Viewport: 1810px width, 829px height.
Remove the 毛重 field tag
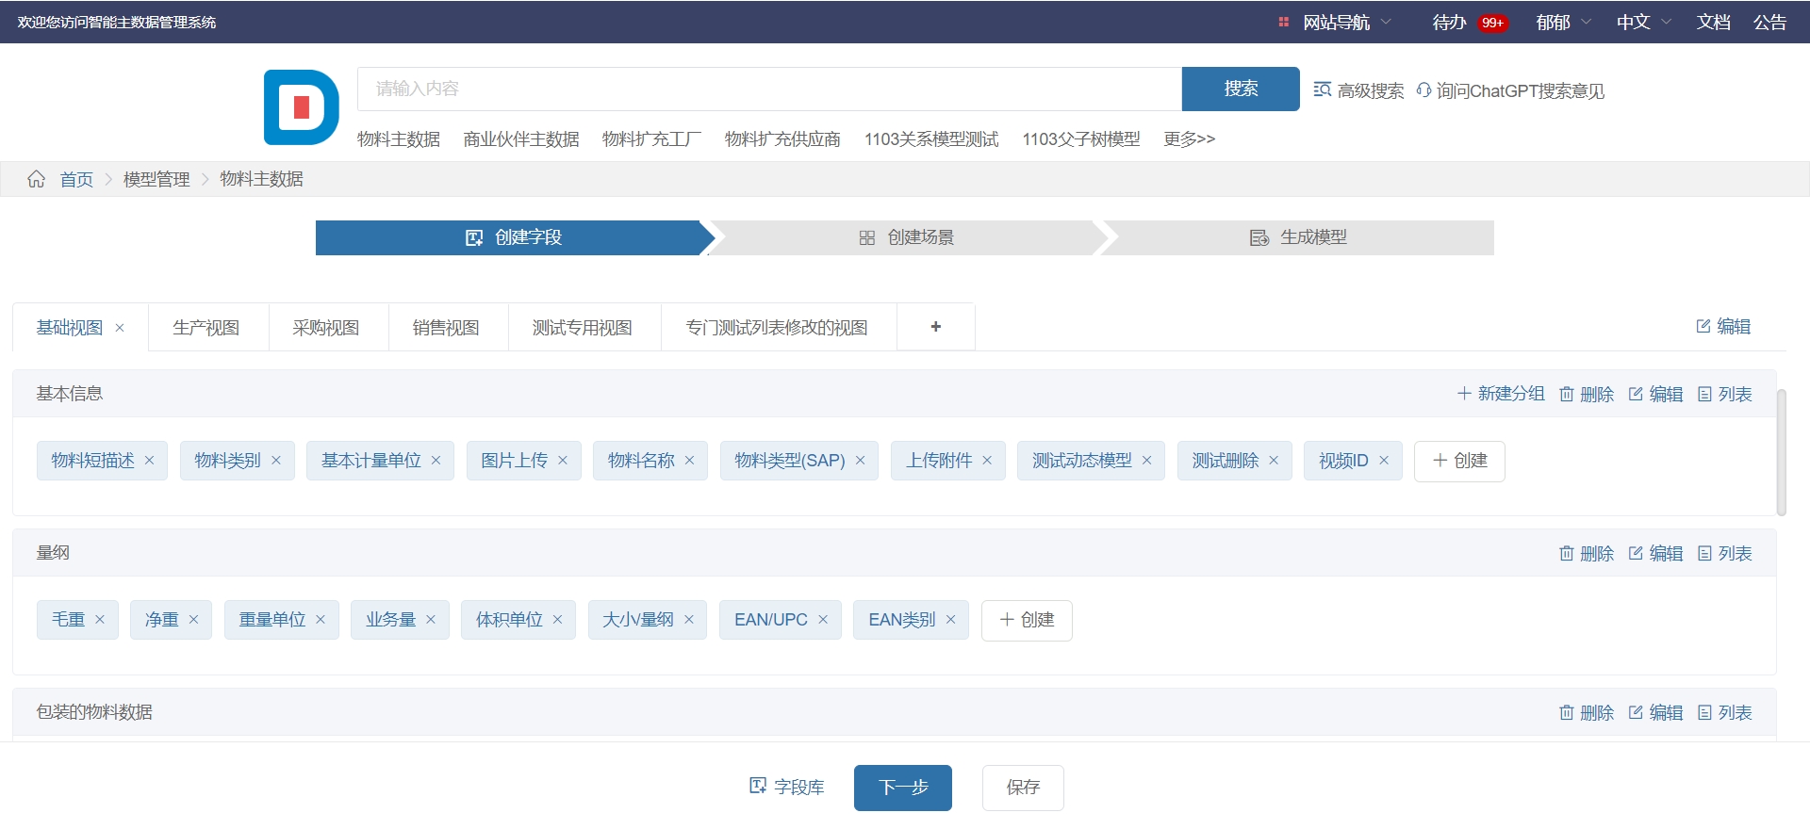pos(100,620)
